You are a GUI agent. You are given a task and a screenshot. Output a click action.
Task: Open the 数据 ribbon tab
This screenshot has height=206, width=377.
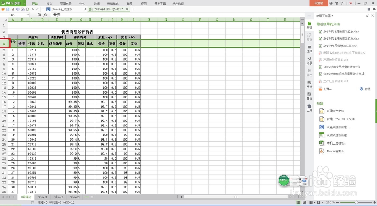point(97,4)
